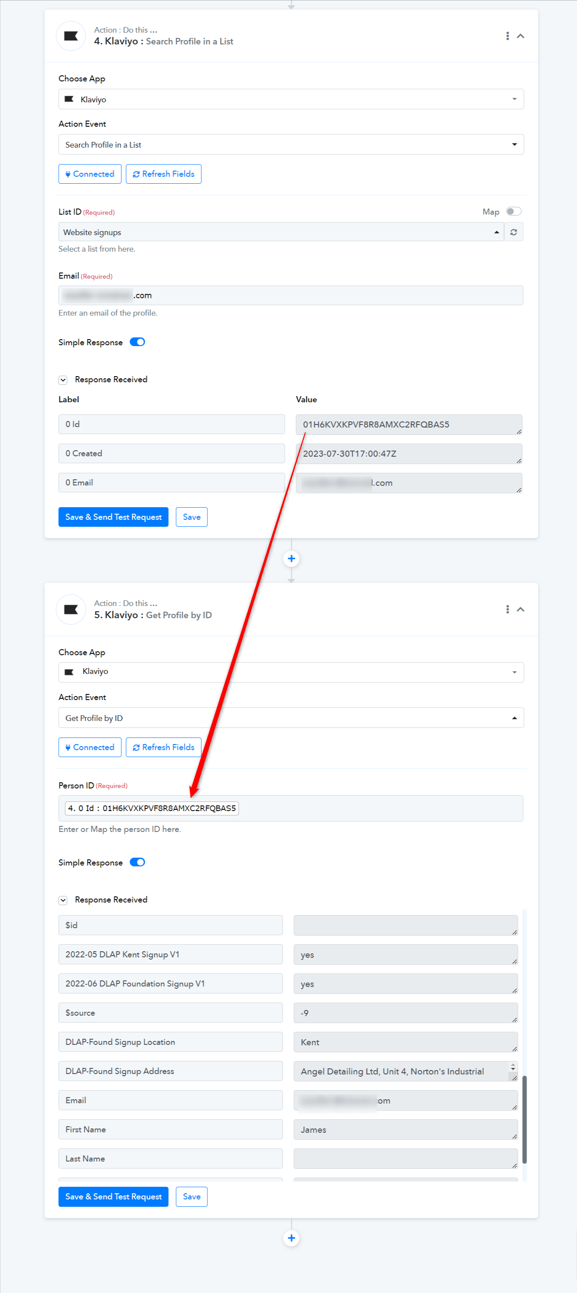577x1293 pixels.
Task: Click the Email input field in step 4
Action: (x=291, y=295)
